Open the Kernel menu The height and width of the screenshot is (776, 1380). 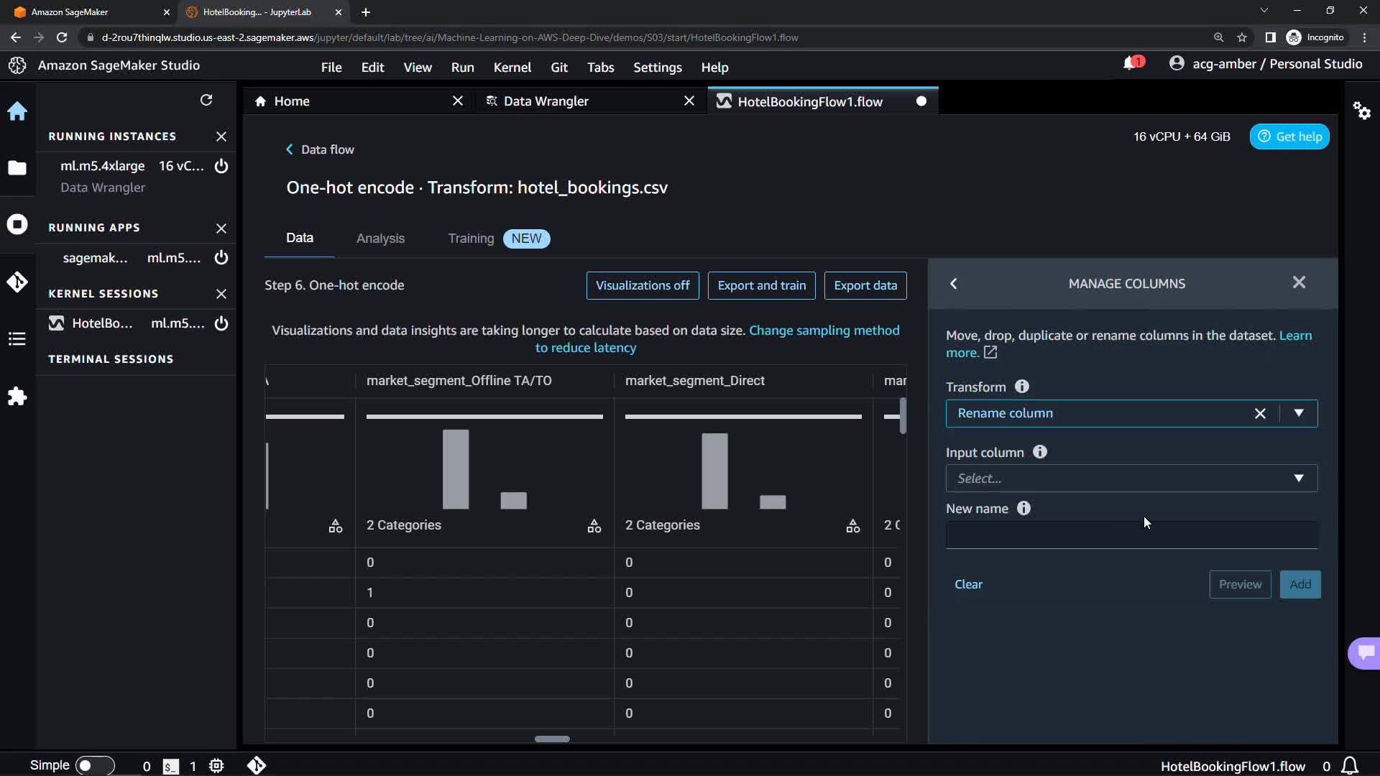pos(512,68)
